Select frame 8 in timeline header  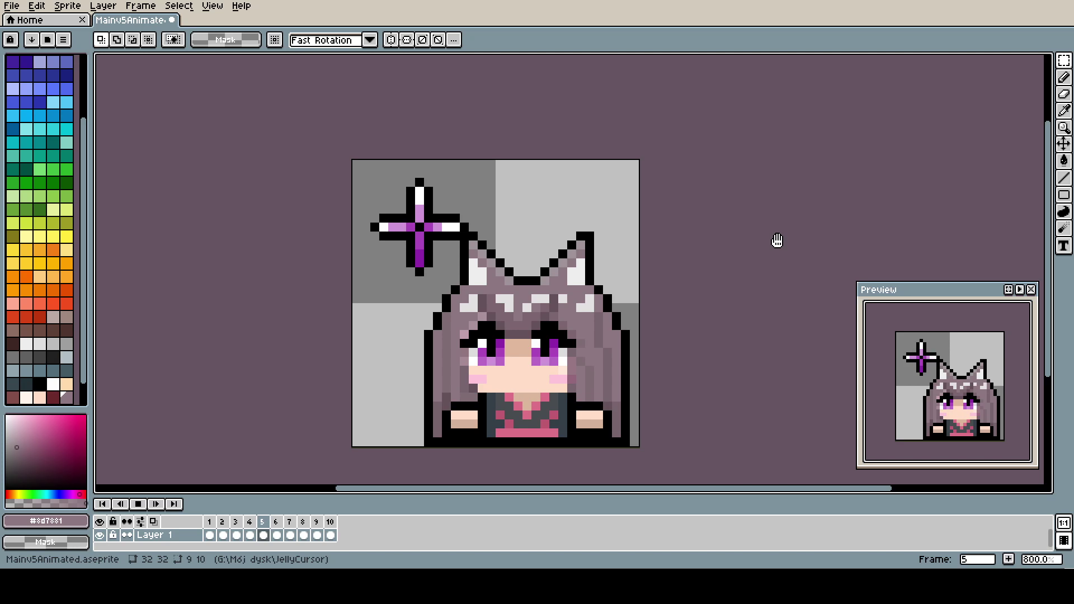point(303,522)
